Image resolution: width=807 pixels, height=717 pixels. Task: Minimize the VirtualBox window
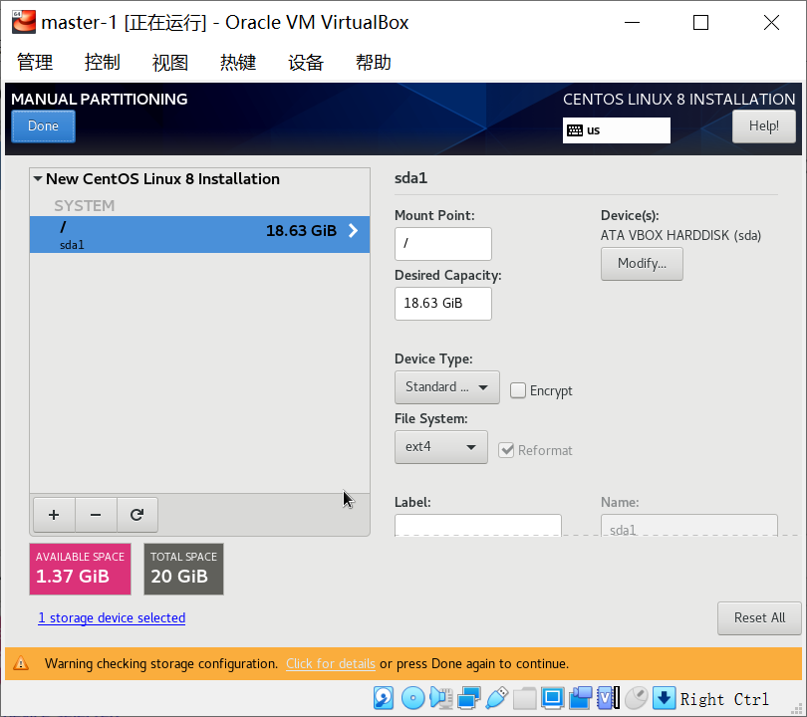[x=632, y=22]
